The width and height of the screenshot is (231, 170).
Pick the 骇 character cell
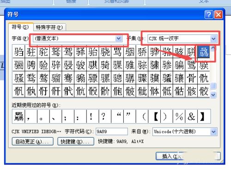pos(179,52)
